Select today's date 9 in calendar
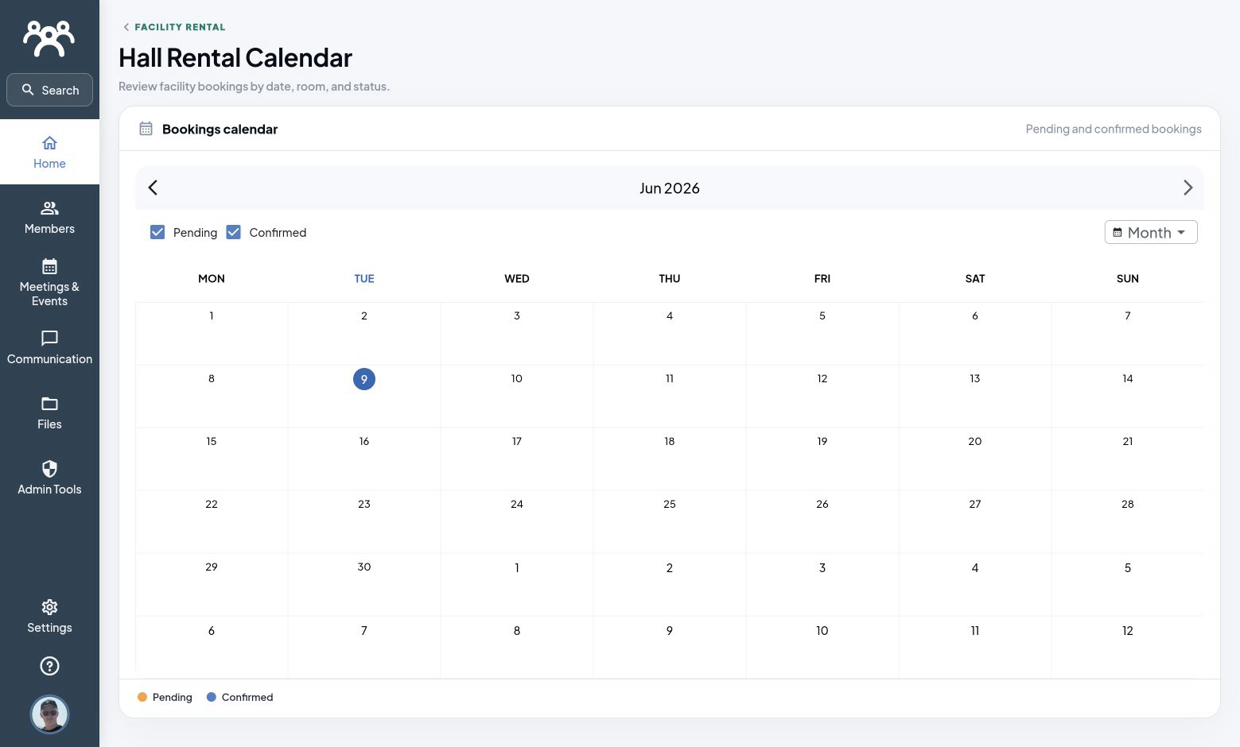Viewport: 1240px width, 747px height. (364, 379)
